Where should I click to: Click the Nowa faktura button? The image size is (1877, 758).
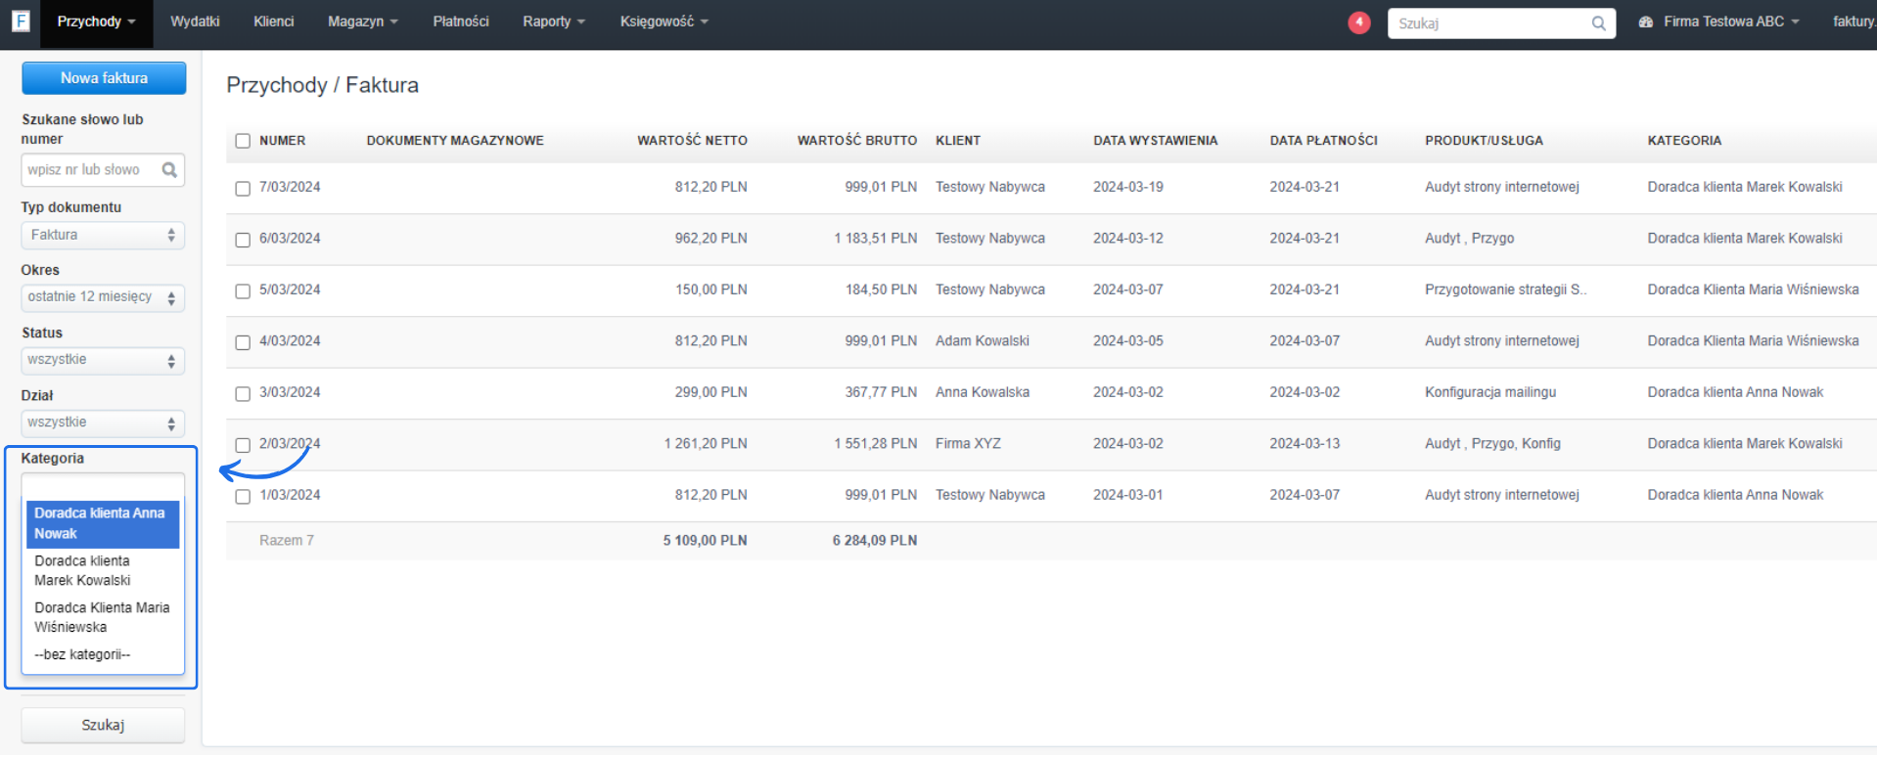104,78
